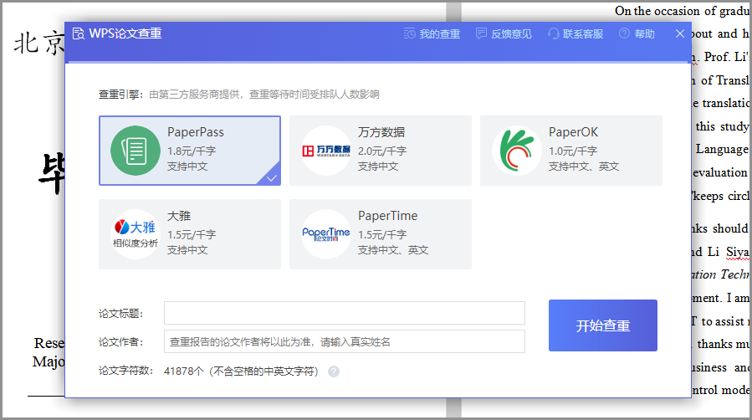
Task: Select the PaperOK engine card
Action: click(571, 151)
